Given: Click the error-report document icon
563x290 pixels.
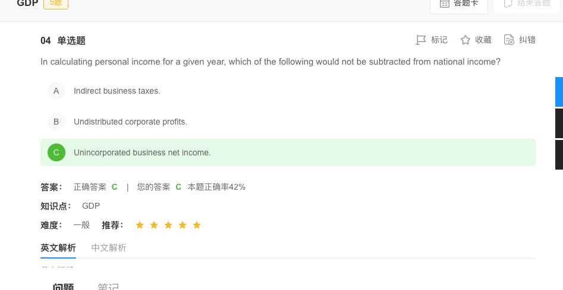Looking at the screenshot, I should 509,40.
